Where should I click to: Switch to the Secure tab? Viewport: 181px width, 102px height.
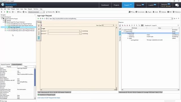pyautogui.click(x=140, y=5)
